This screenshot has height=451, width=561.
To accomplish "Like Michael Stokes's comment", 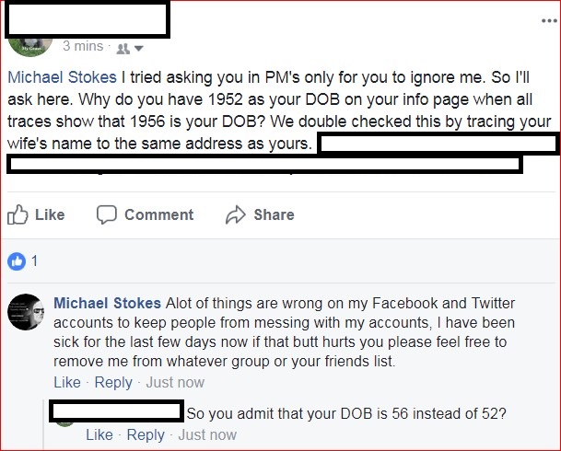I will [67, 382].
